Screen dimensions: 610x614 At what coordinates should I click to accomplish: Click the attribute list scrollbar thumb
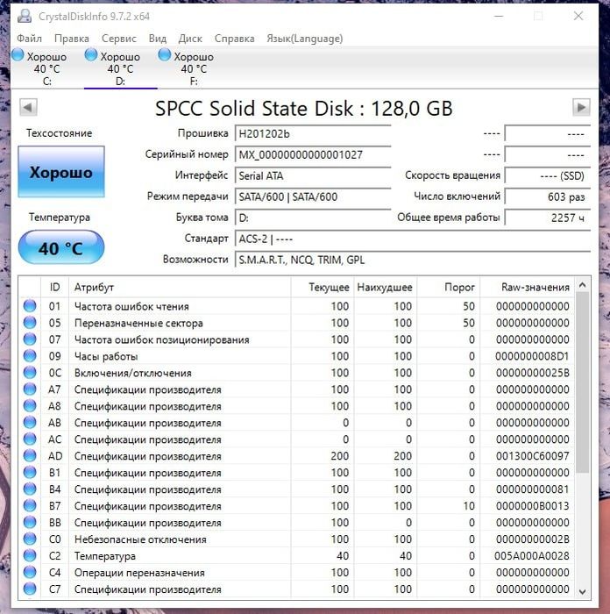[582, 382]
